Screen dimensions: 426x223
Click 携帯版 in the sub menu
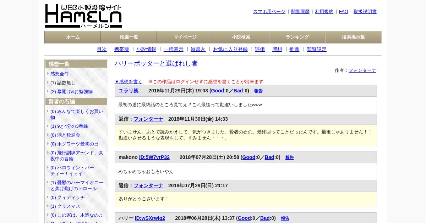(122, 50)
